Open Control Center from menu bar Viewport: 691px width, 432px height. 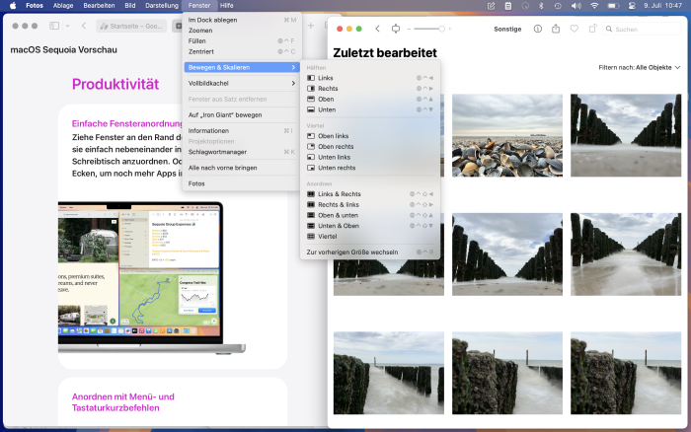(x=632, y=5)
